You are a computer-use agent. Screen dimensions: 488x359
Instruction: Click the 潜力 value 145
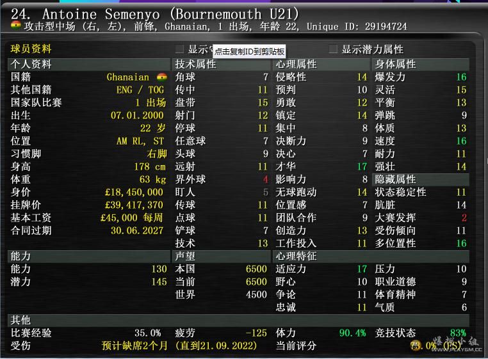[159, 282]
